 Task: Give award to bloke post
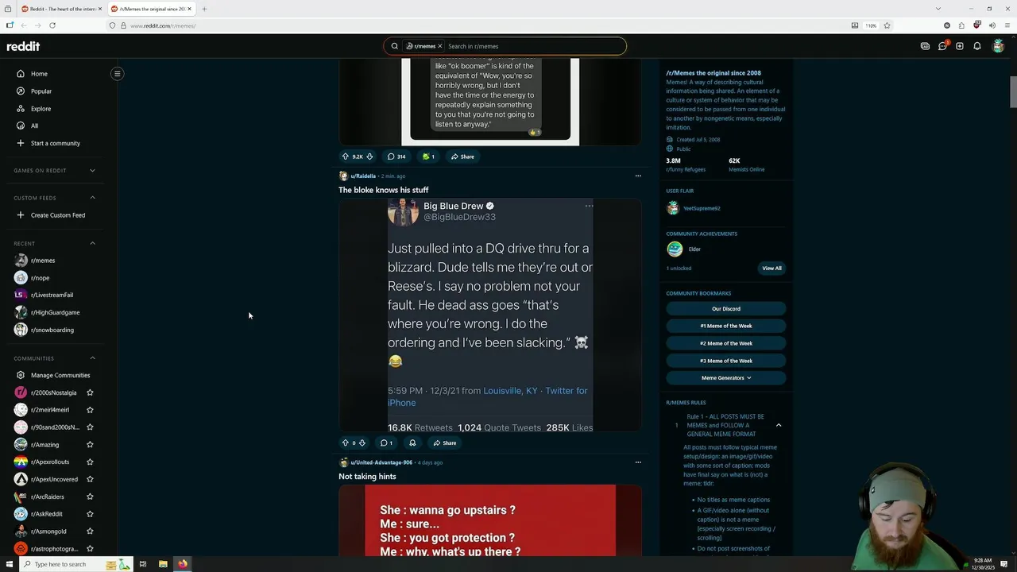412,443
